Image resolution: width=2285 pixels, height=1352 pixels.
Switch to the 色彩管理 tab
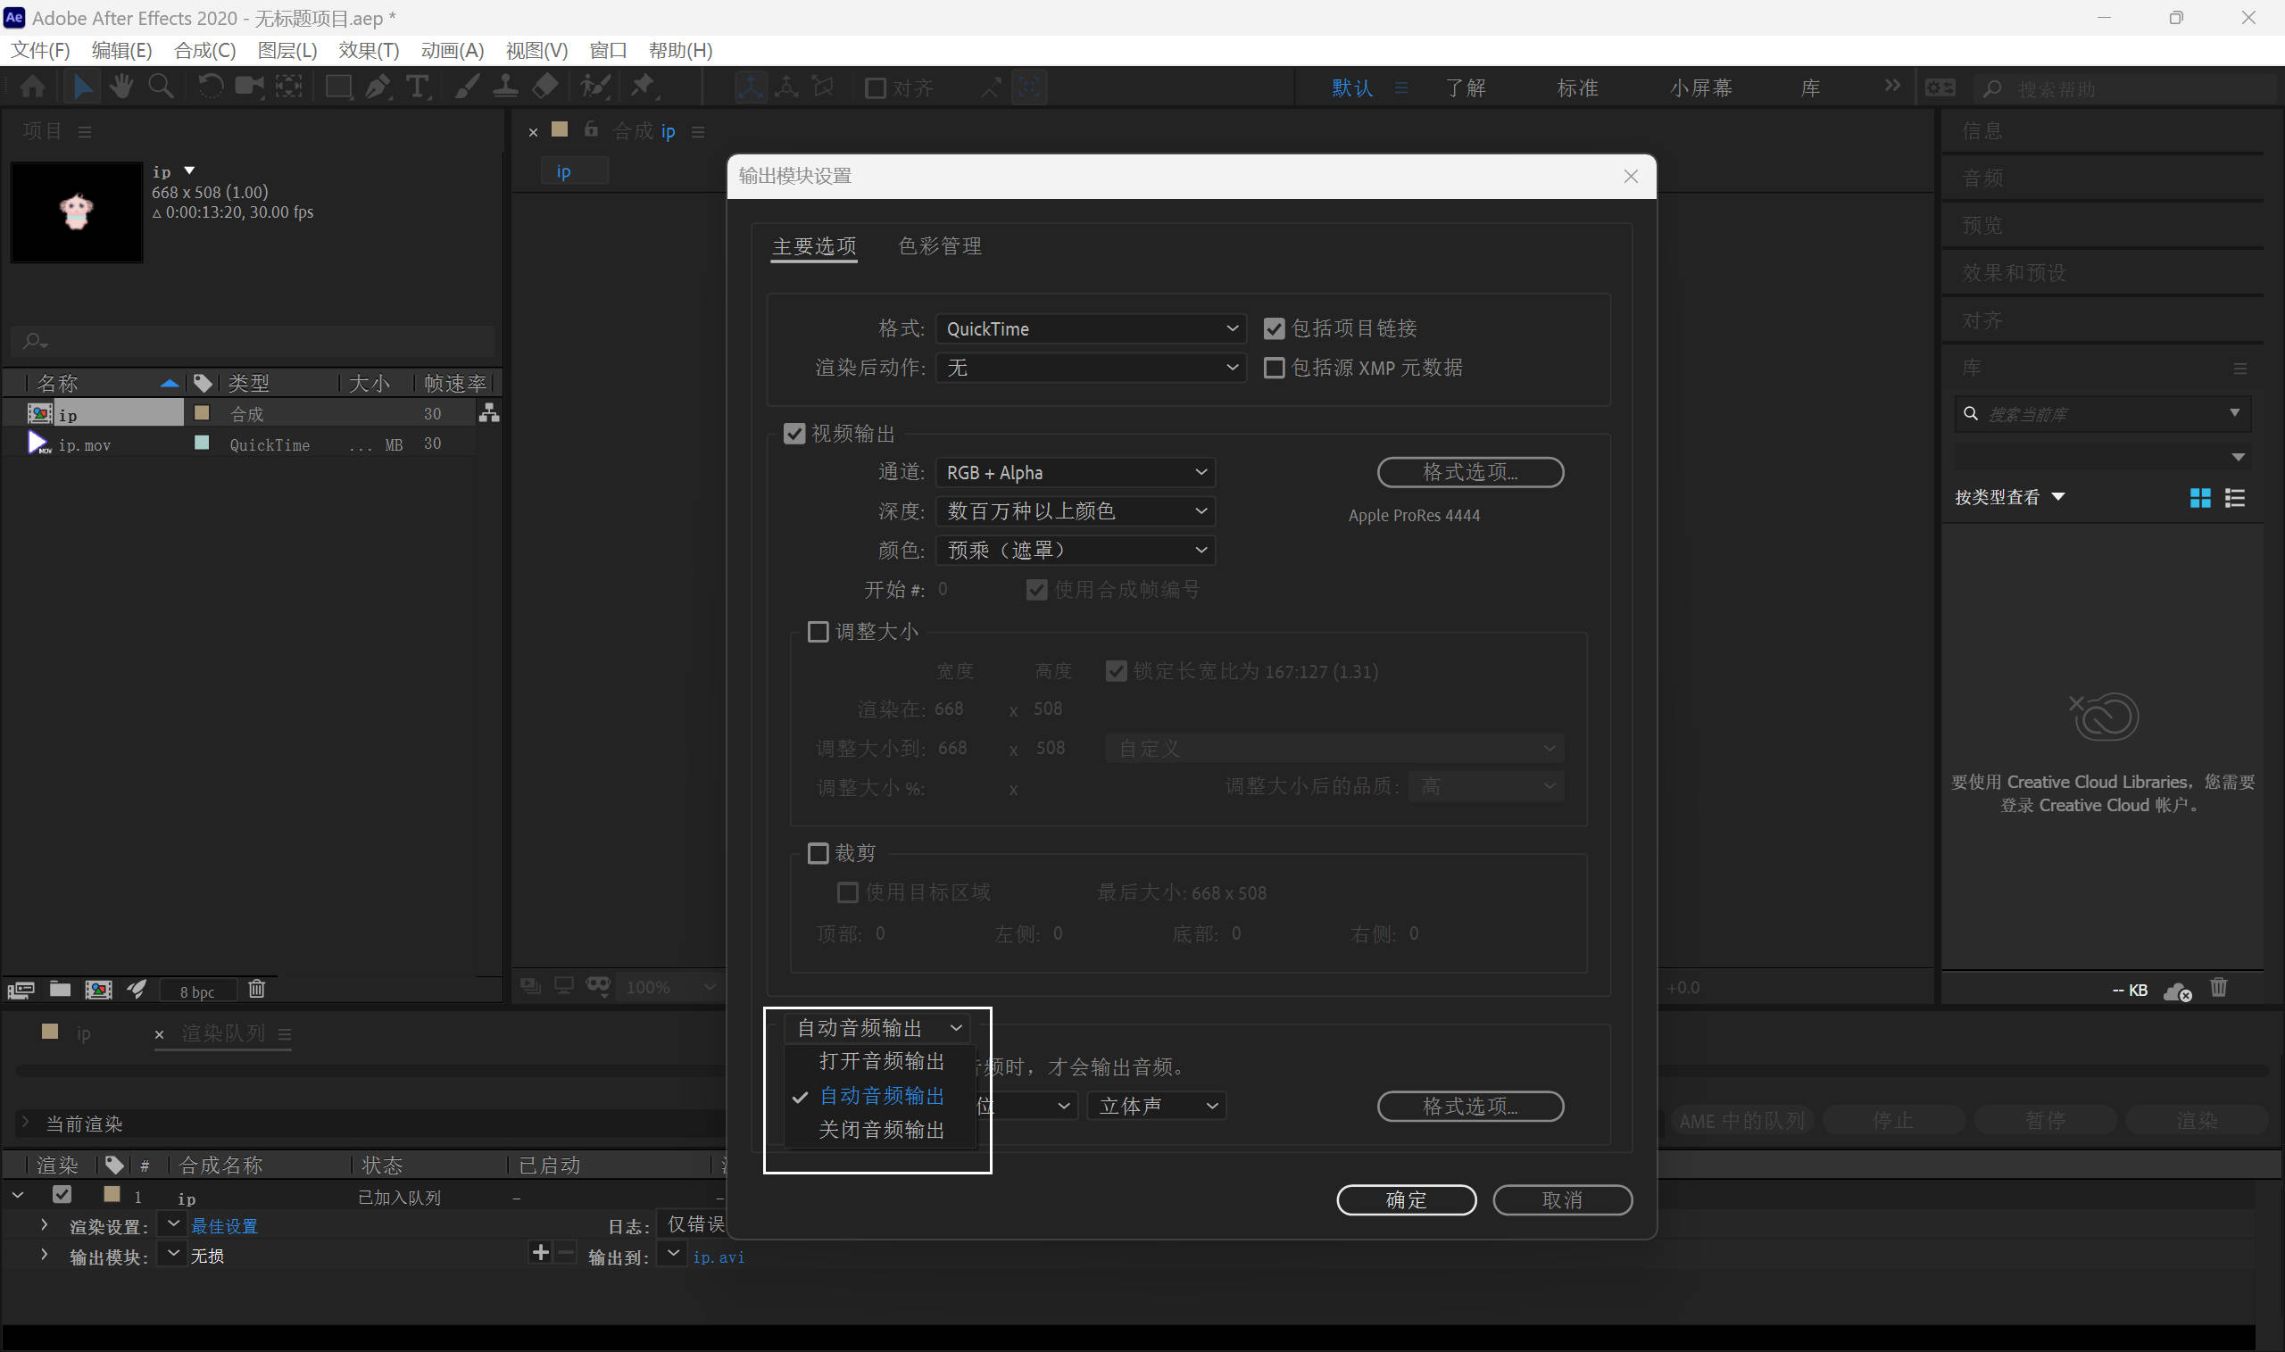click(x=939, y=246)
